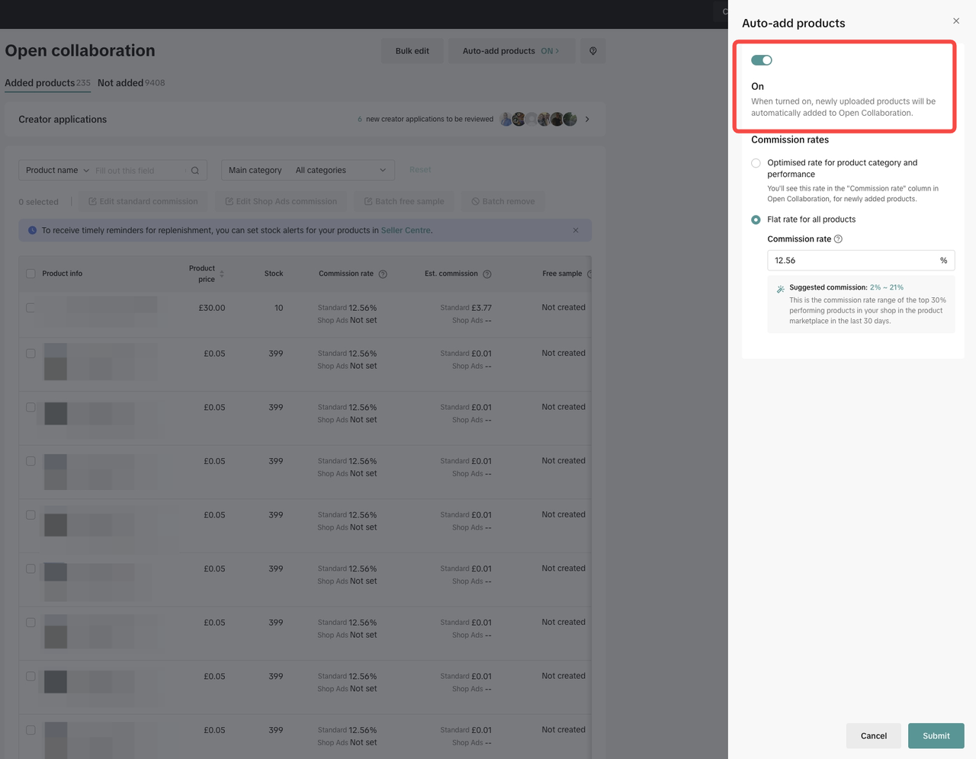The image size is (976, 759).
Task: Expand the Main category All categories dropdown
Action: point(340,170)
